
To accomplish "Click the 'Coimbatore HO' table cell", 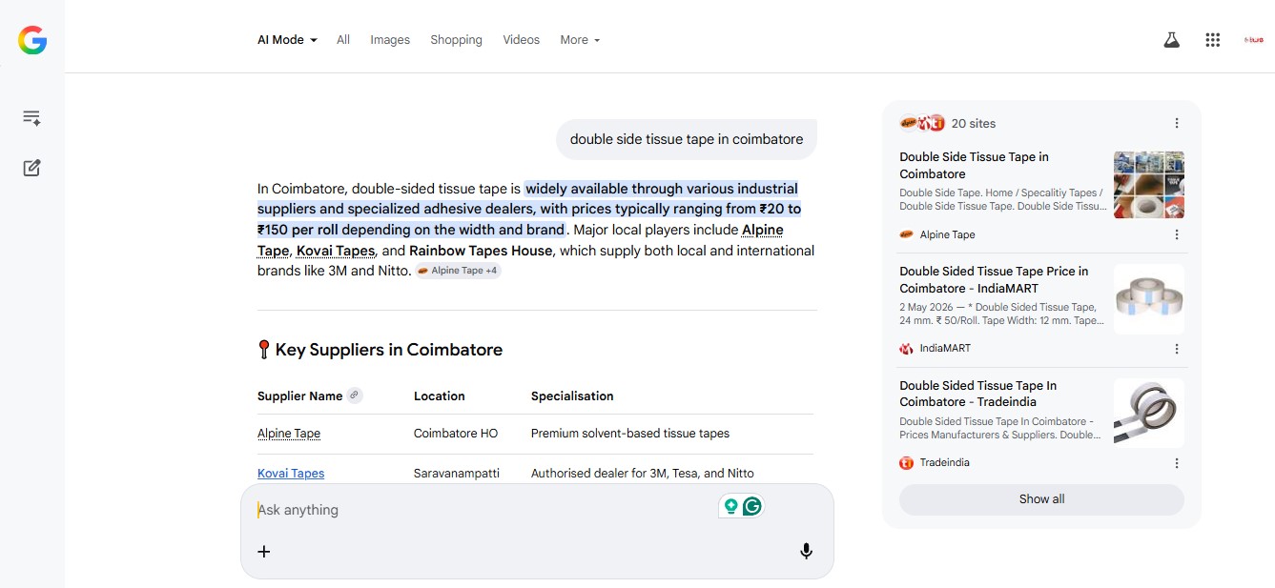I will (x=456, y=434).
